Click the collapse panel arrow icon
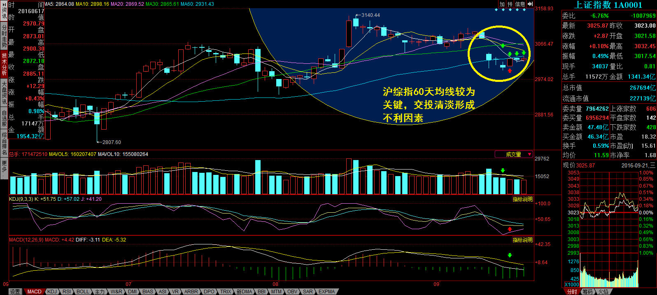 pos(530,4)
